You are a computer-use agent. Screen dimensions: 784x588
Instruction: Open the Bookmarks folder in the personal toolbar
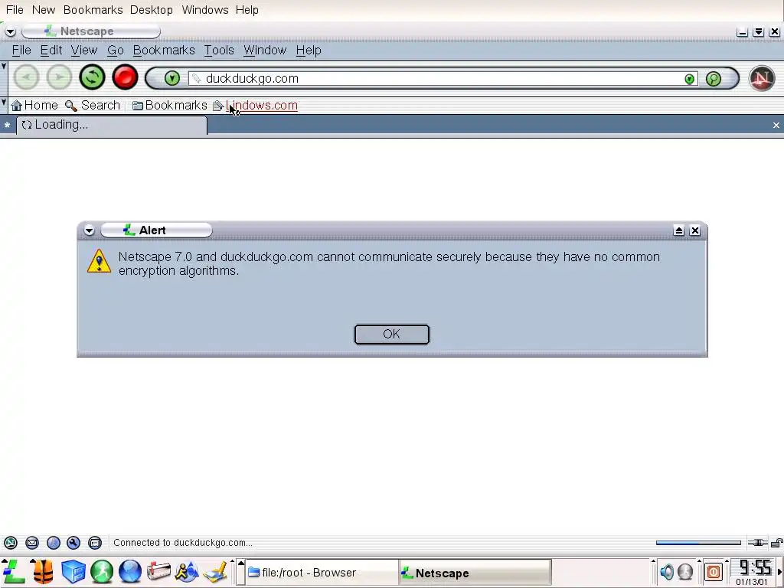(x=170, y=106)
